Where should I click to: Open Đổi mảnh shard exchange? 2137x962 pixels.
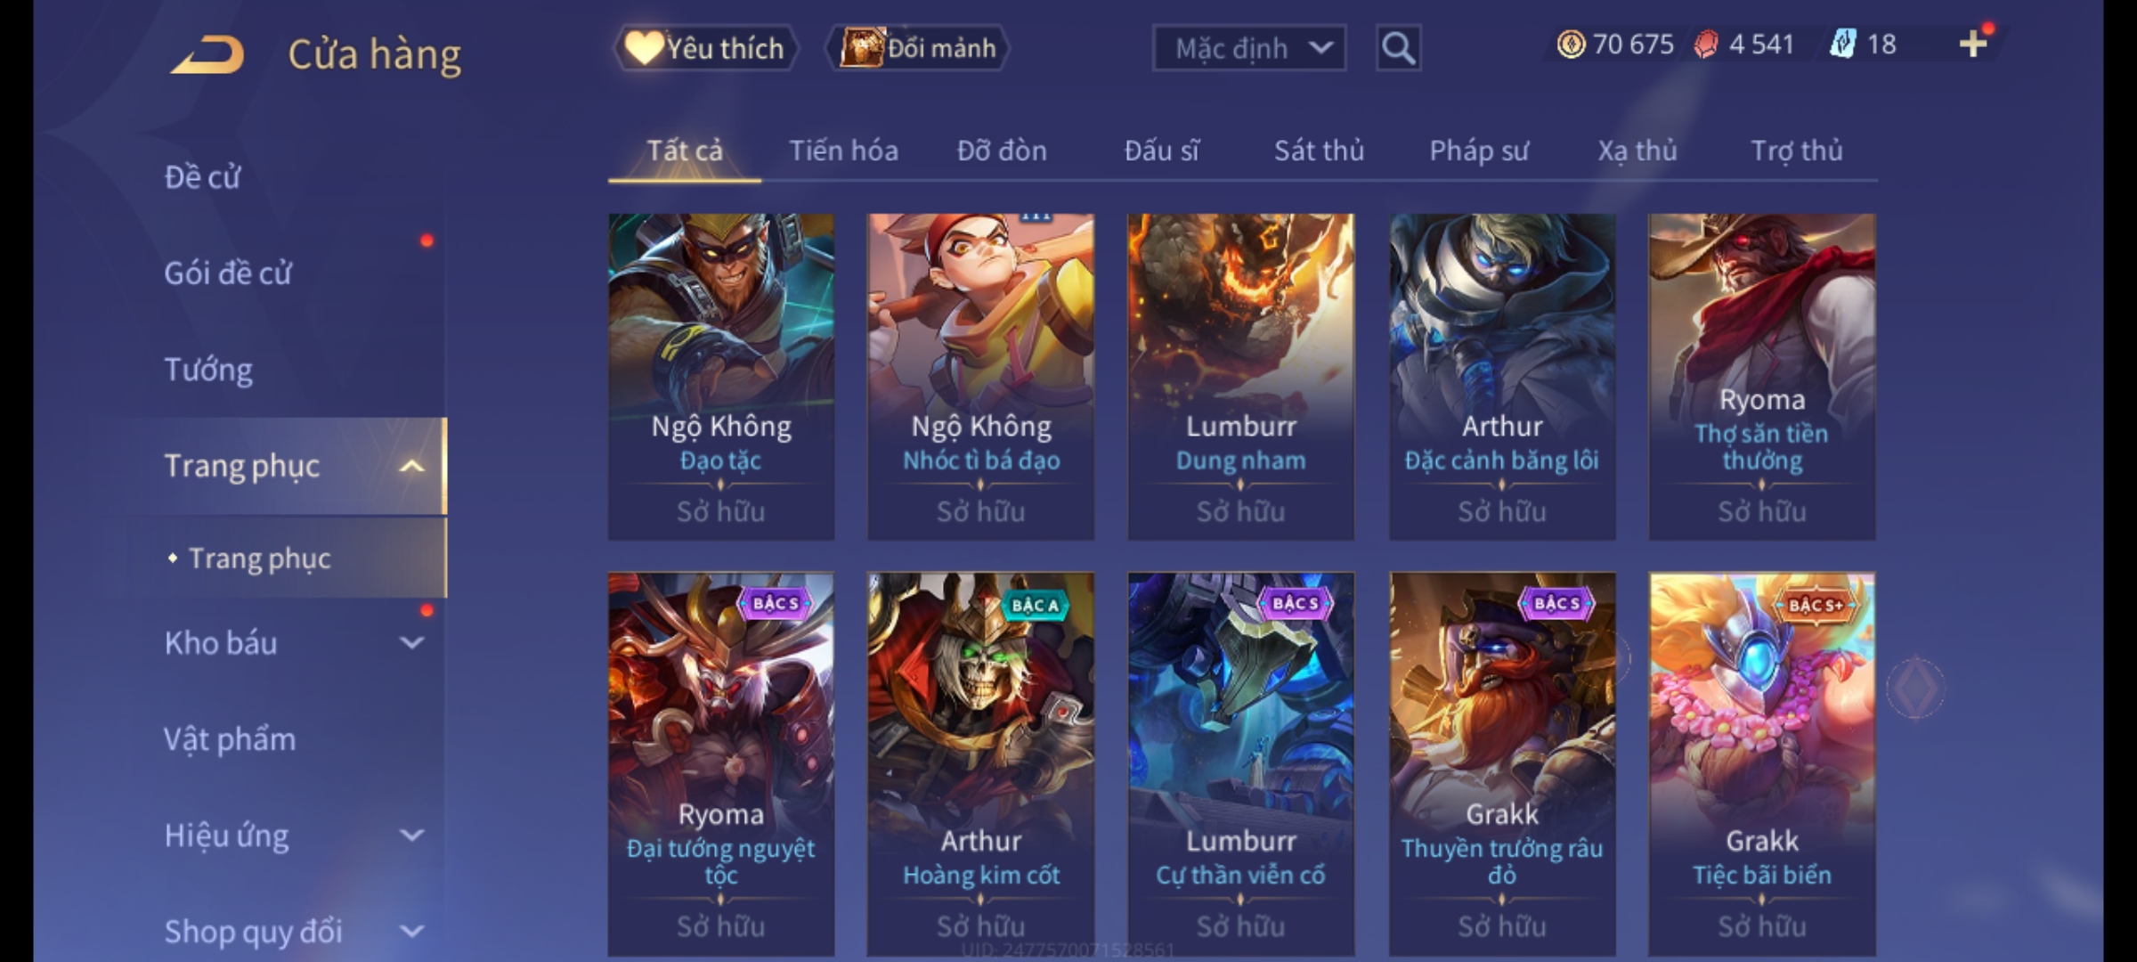(917, 48)
